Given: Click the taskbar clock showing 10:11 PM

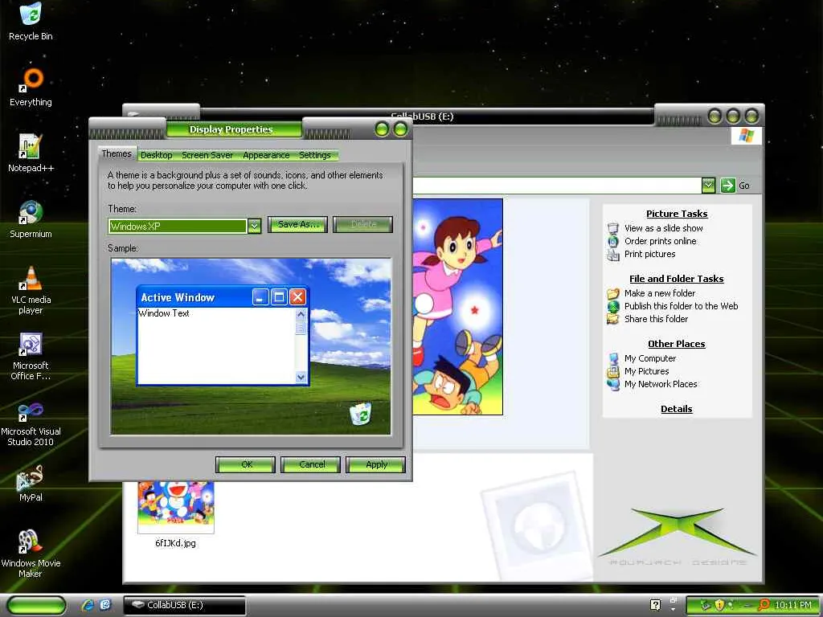Looking at the screenshot, I should tap(793, 605).
